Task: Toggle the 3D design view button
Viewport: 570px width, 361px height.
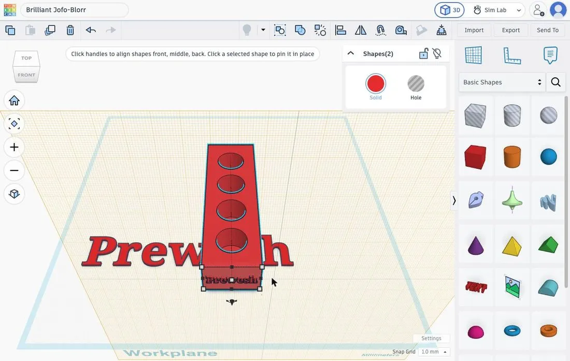Action: [x=450, y=10]
